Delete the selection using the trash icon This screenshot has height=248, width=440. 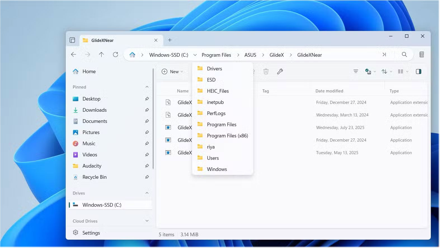(266, 71)
